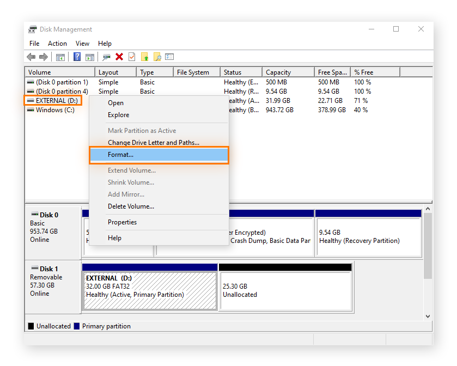The height and width of the screenshot is (366, 457).
Task: Open the File menu
Action: [x=34, y=44]
